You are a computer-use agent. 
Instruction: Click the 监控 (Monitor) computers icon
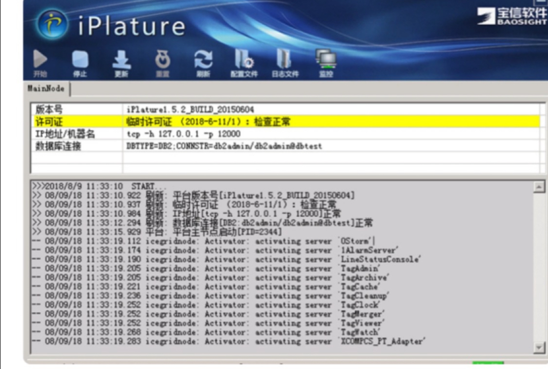[326, 58]
